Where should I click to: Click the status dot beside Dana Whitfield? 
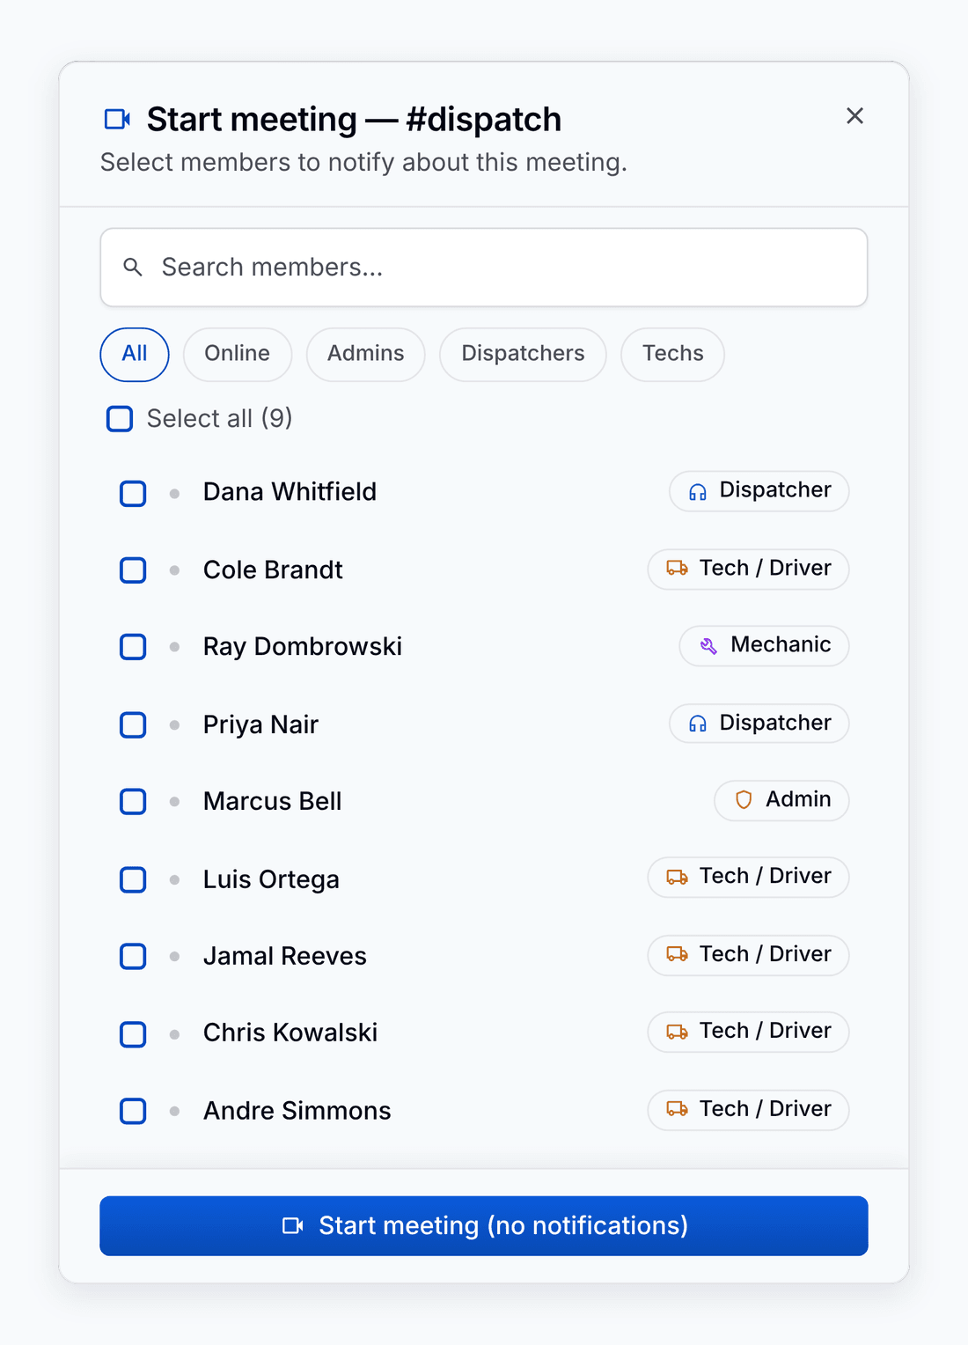(x=175, y=494)
